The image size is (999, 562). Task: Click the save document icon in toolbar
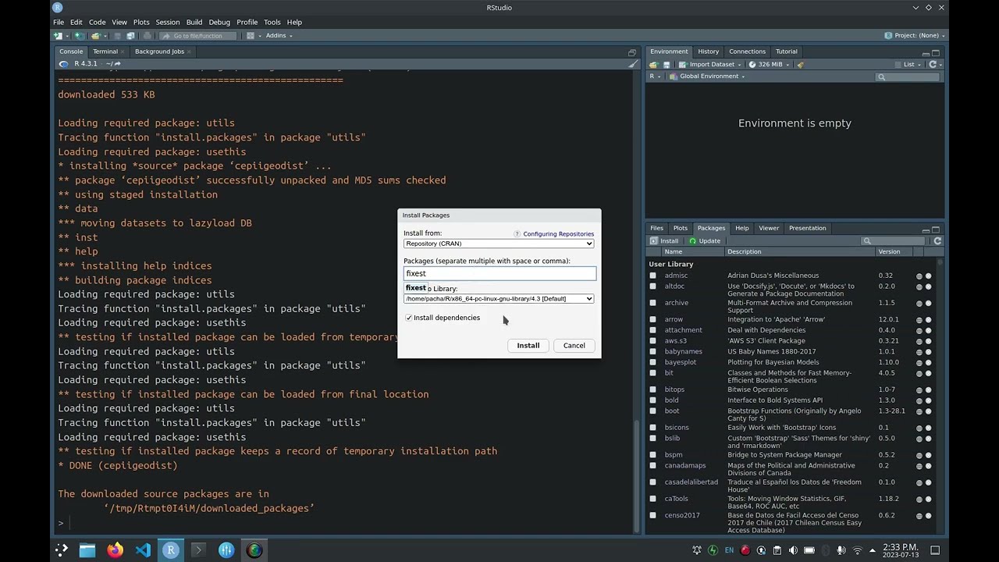(x=117, y=36)
